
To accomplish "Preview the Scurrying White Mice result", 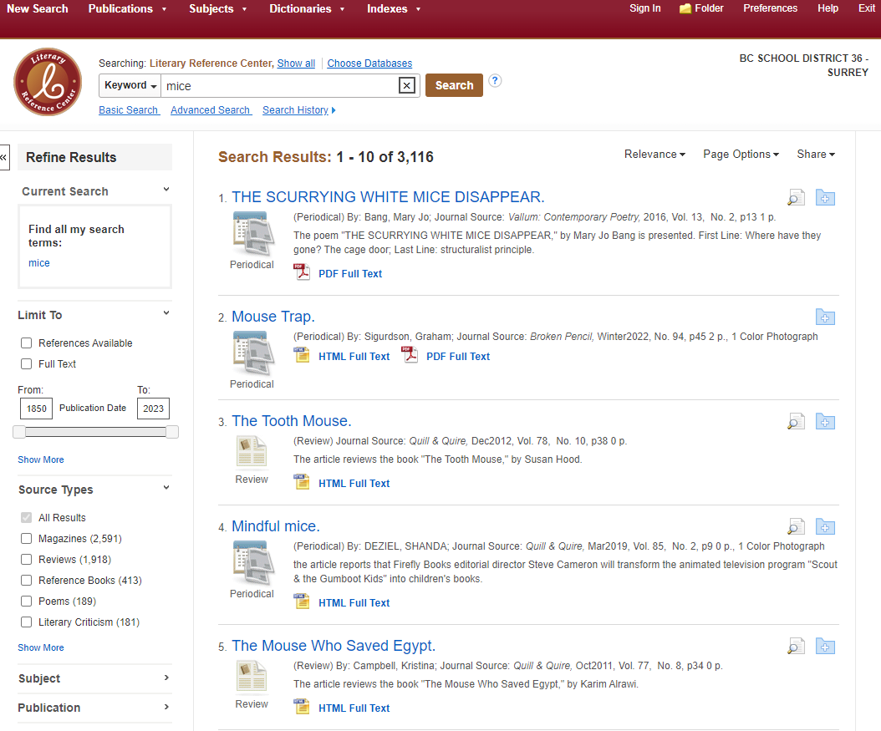I will tap(796, 198).
